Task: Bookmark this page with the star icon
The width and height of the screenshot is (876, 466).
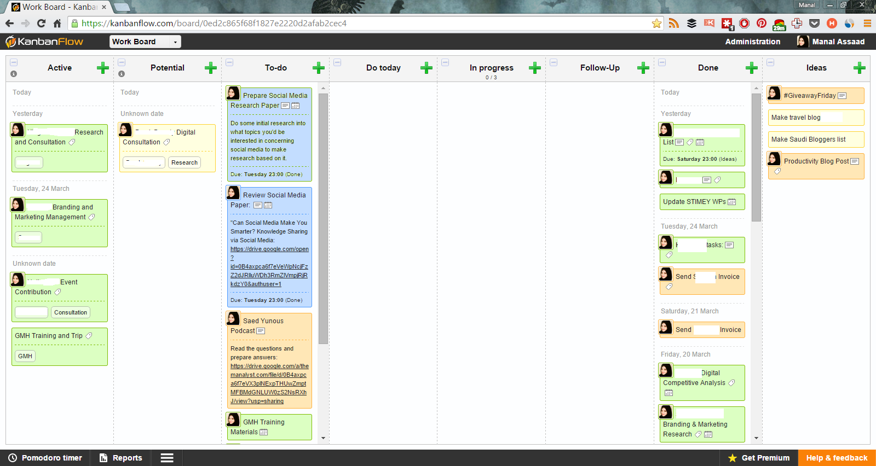Action: pos(656,23)
